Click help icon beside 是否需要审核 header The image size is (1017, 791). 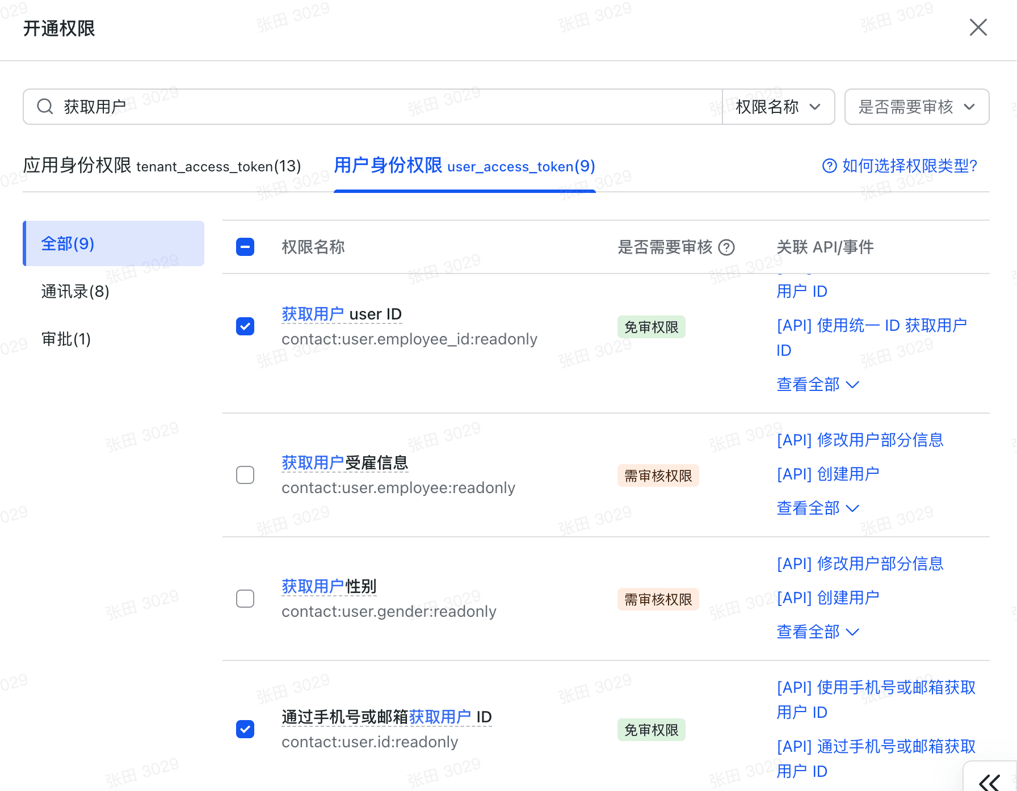coord(726,247)
